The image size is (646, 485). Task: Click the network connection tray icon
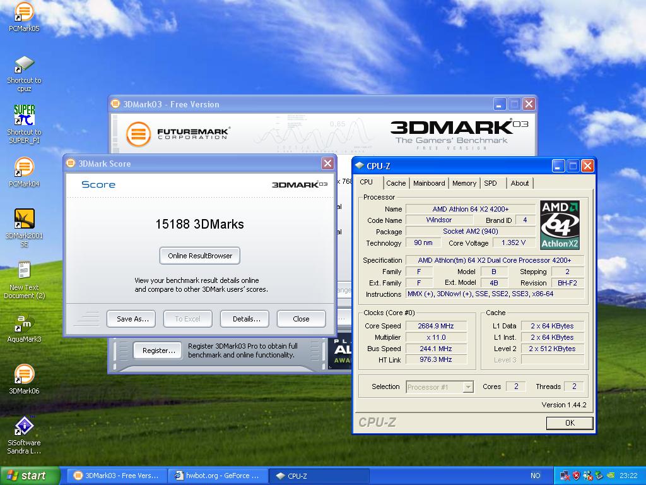[x=565, y=476]
